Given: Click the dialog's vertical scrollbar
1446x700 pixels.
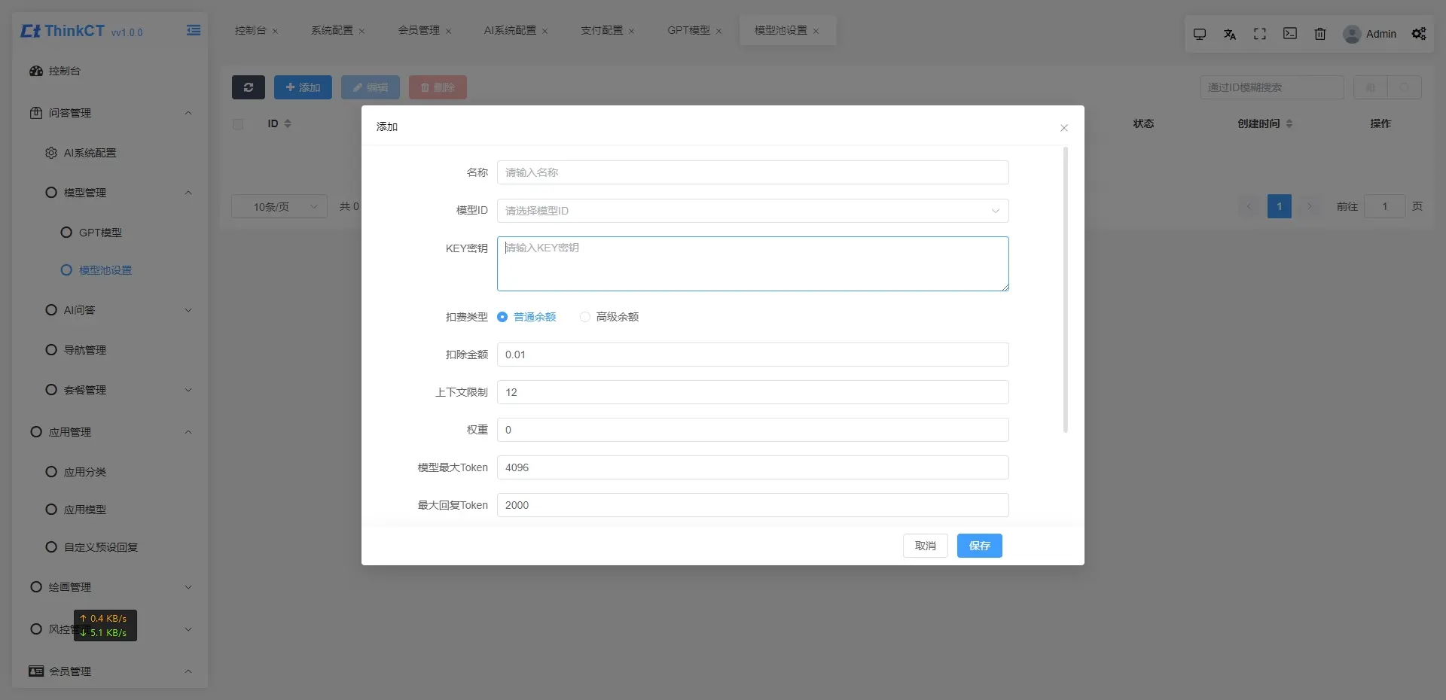Looking at the screenshot, I should pos(1066,290).
